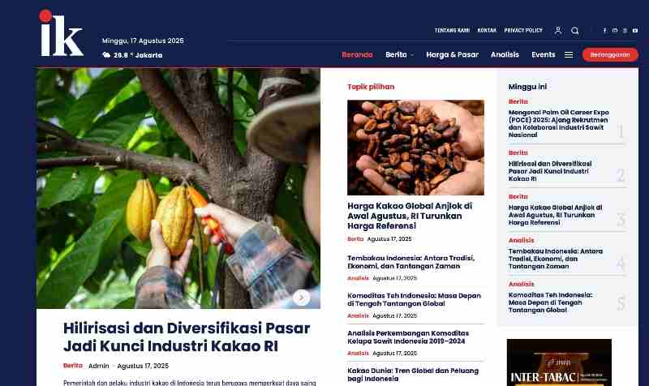Viewport: 649px width, 386px height.
Task: Click the Inter-Tabac advertisement banner
Action: pyautogui.click(x=559, y=362)
